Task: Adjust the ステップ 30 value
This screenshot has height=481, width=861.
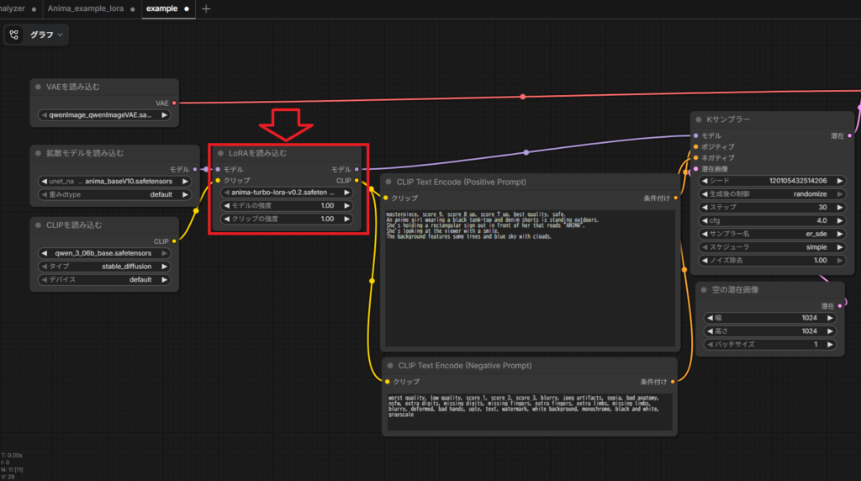Action: [x=772, y=207]
